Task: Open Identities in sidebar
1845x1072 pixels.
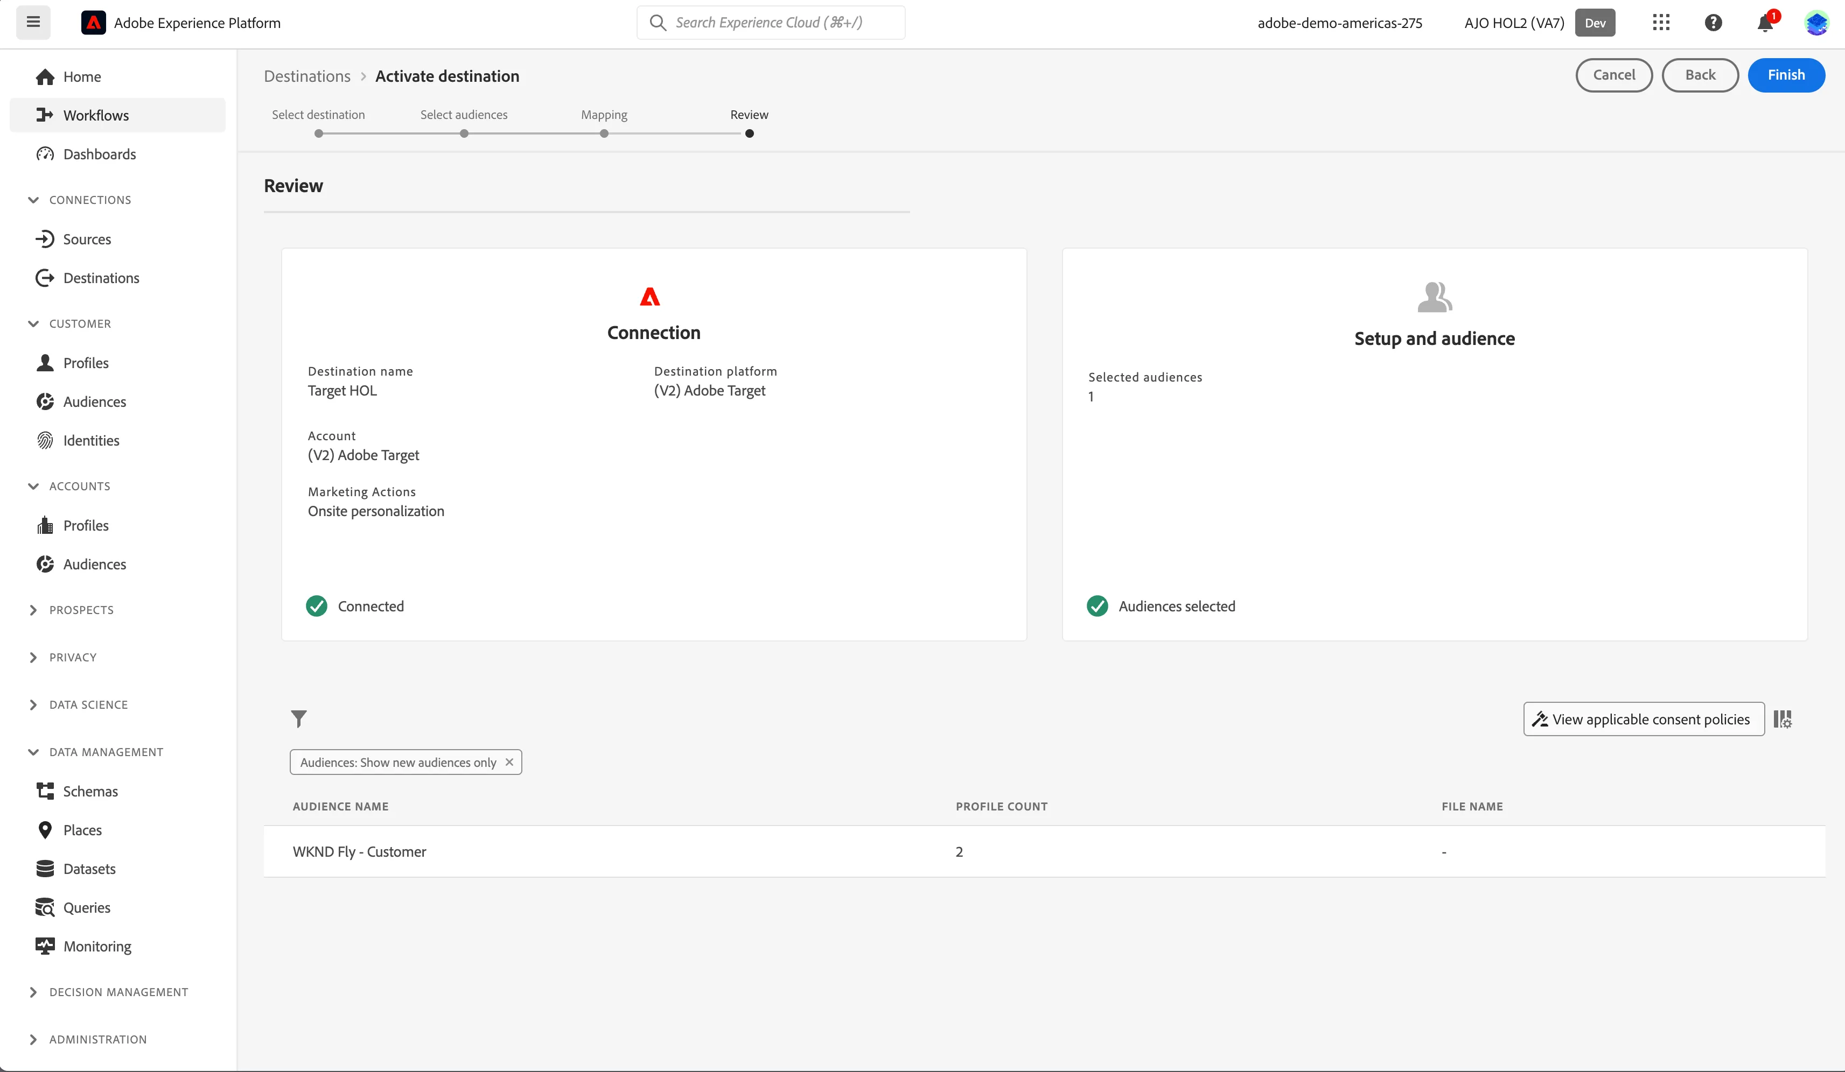Action: (x=118, y=441)
